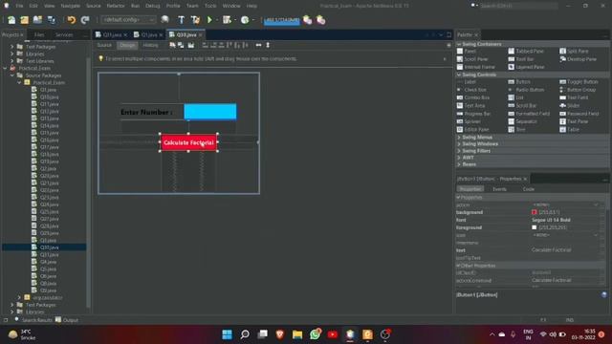Pick Combo Box from the Palette
This screenshot has height=344, width=612.
(473, 97)
